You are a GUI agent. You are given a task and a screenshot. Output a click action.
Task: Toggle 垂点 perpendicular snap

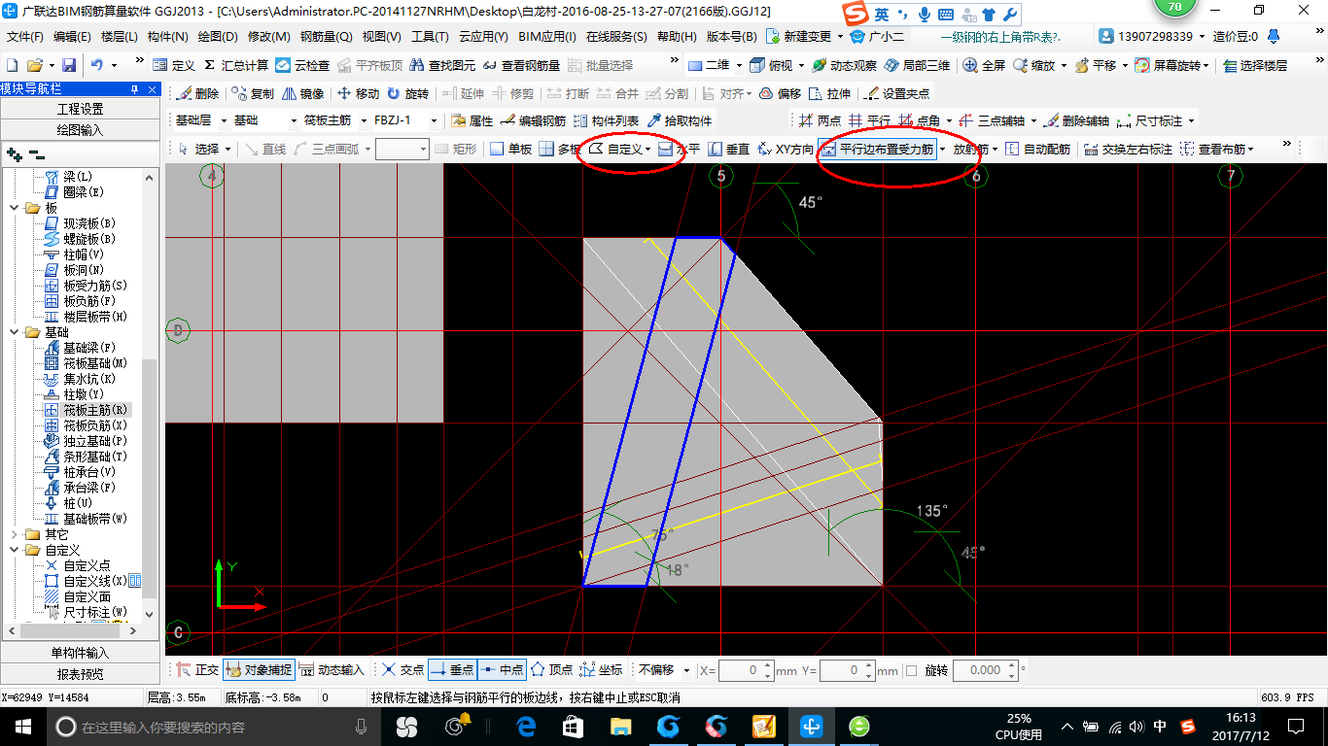[x=452, y=670]
